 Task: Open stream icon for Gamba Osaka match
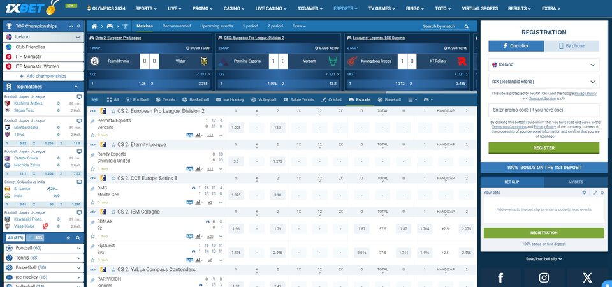point(79,121)
